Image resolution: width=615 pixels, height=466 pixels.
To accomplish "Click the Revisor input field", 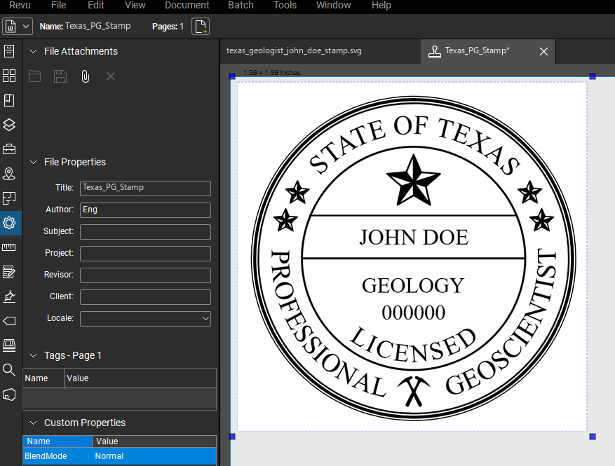I will coord(146,275).
